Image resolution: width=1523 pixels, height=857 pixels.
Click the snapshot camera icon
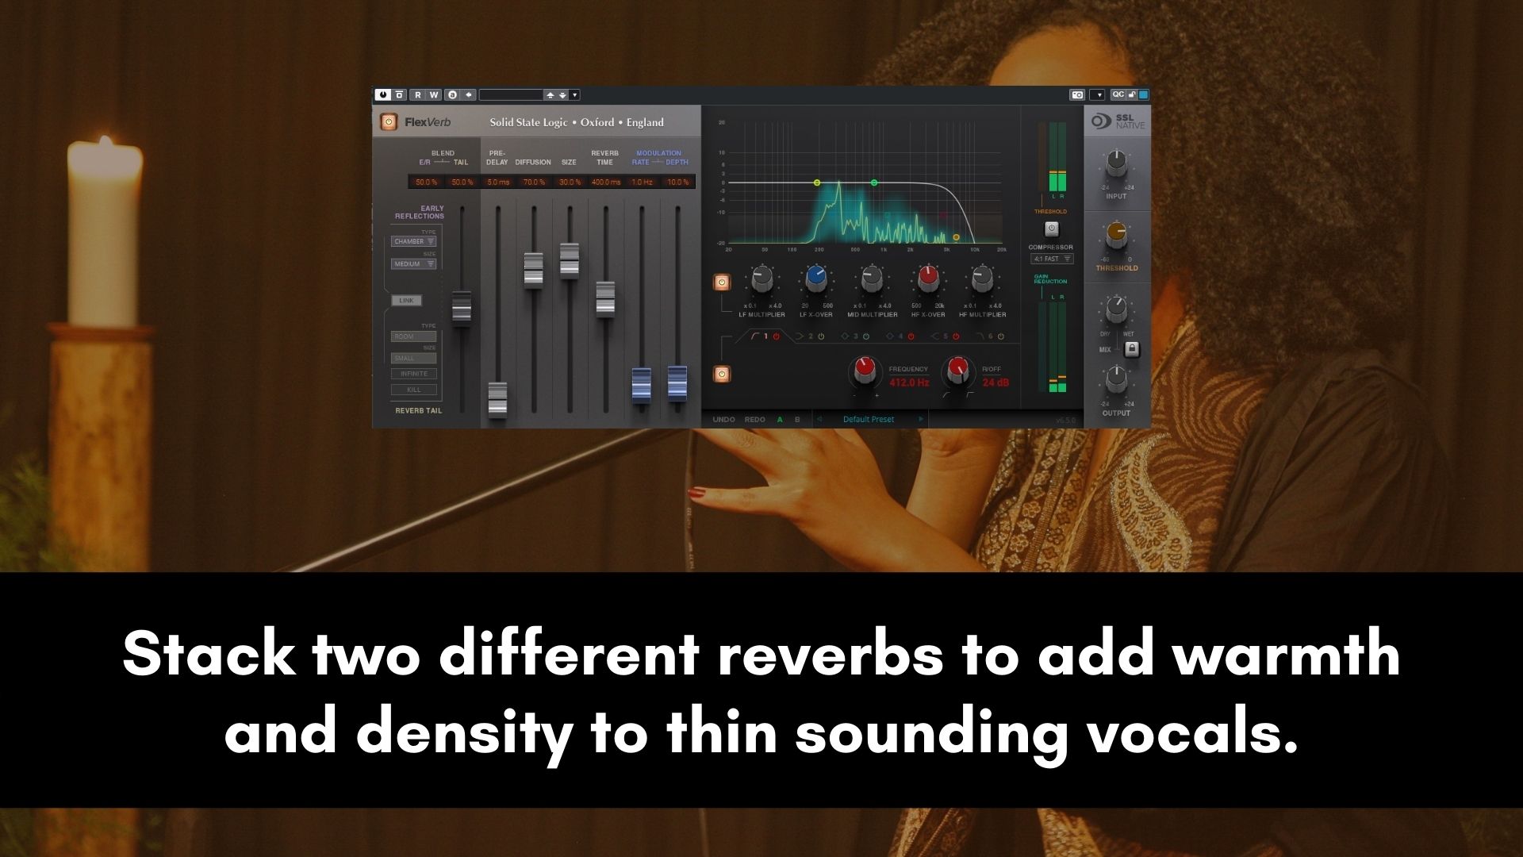[x=1077, y=95]
